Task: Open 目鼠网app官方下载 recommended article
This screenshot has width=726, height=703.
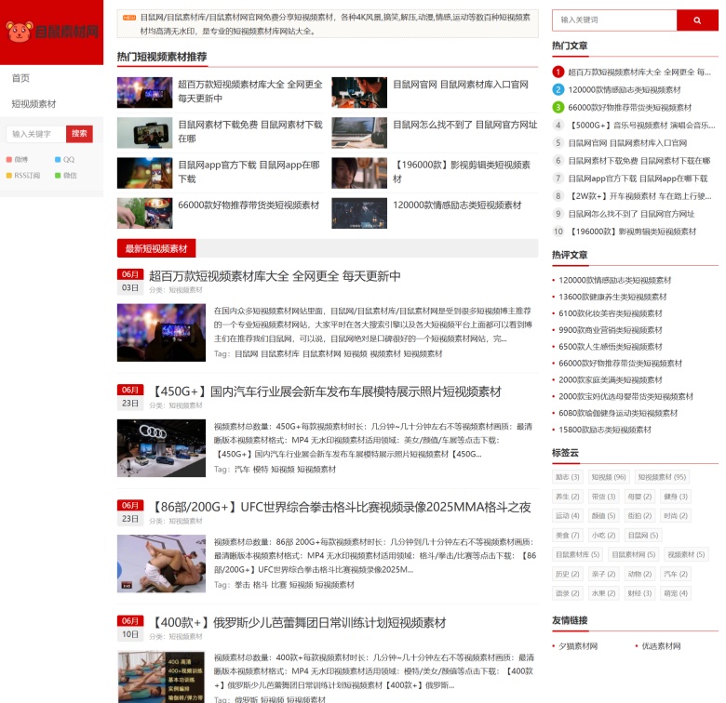Action: pyautogui.click(x=249, y=172)
